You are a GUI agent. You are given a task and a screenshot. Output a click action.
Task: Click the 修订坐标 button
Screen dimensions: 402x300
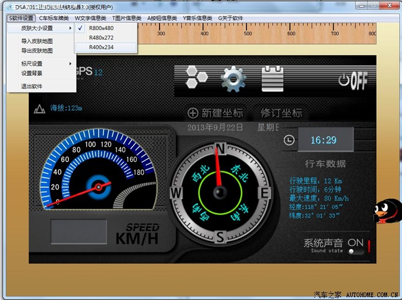pos(281,113)
